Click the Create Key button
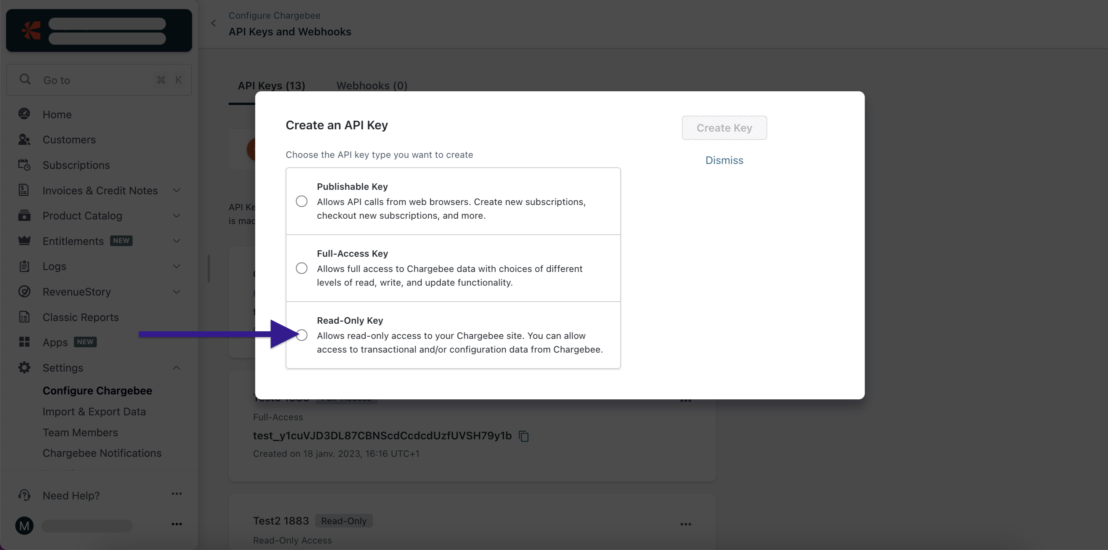The image size is (1108, 550). (x=724, y=127)
